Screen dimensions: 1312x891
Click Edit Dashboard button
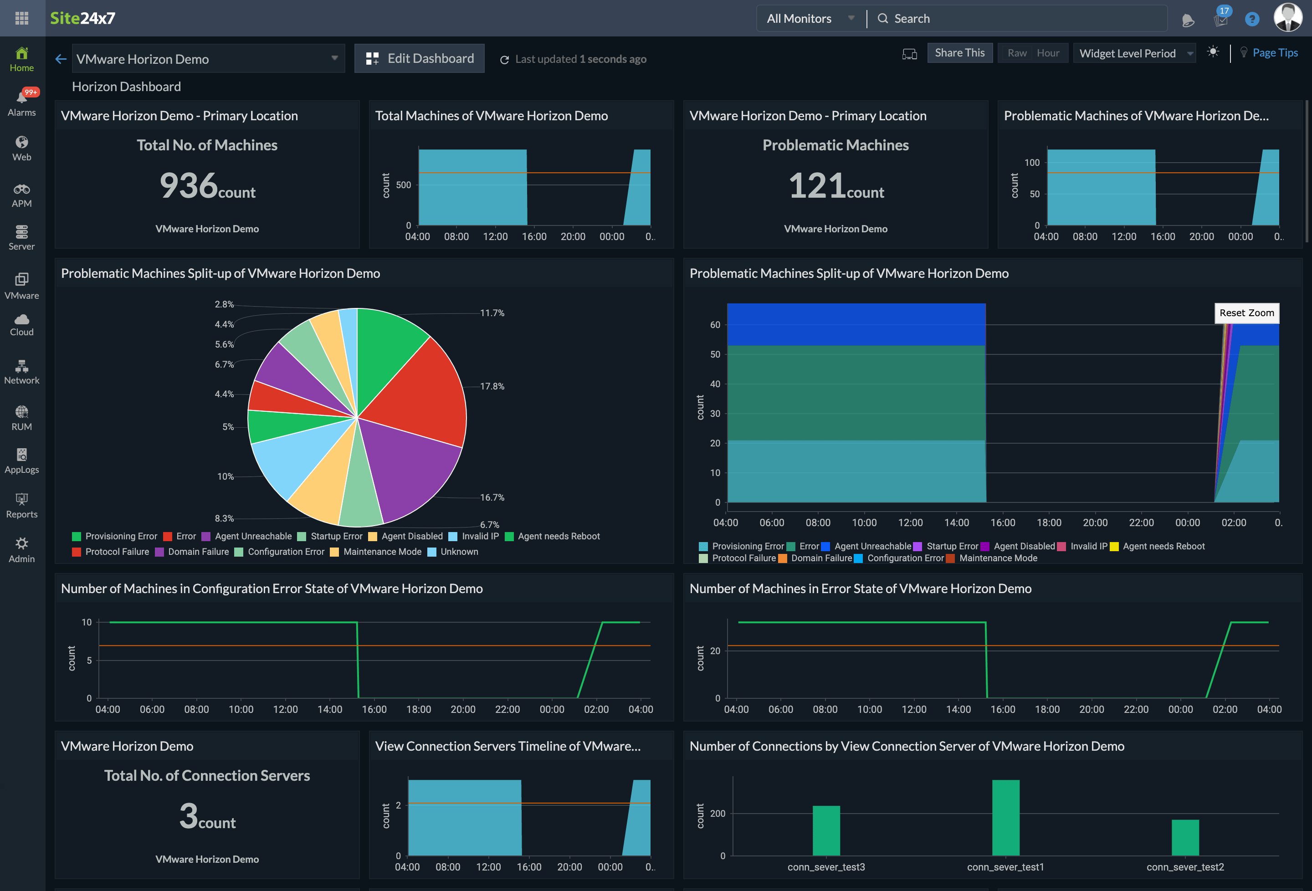(419, 58)
